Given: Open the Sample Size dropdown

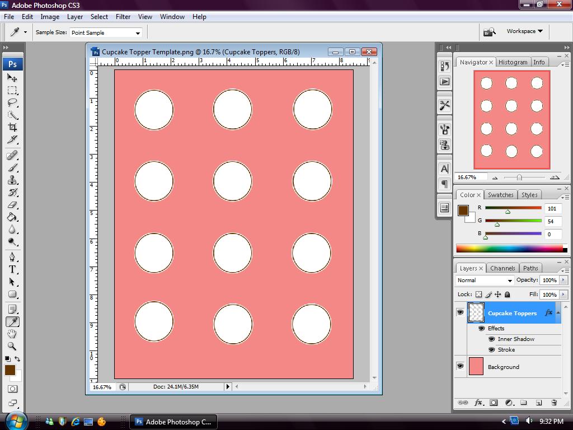Looking at the screenshot, I should [x=106, y=32].
